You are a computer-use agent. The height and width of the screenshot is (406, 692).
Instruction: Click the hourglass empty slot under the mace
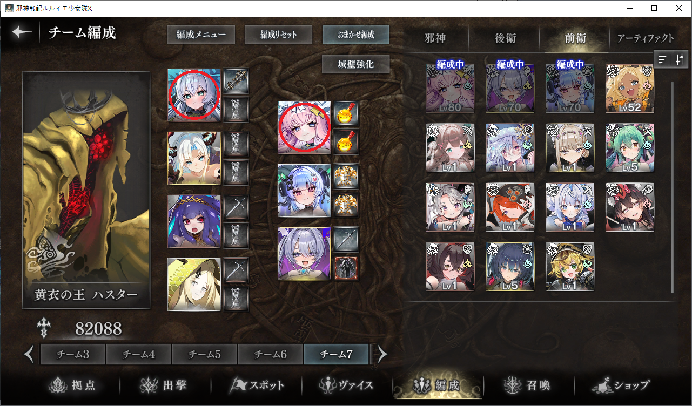(x=236, y=109)
